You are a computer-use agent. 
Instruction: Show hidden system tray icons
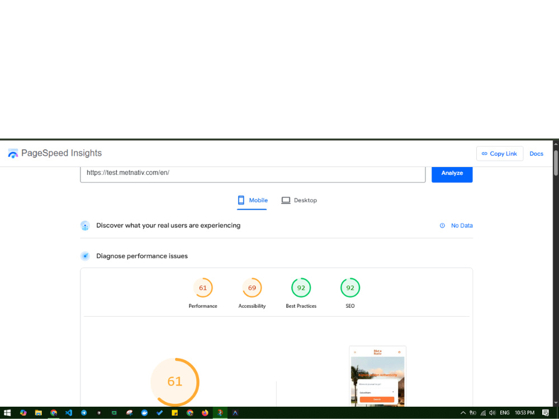(x=463, y=413)
